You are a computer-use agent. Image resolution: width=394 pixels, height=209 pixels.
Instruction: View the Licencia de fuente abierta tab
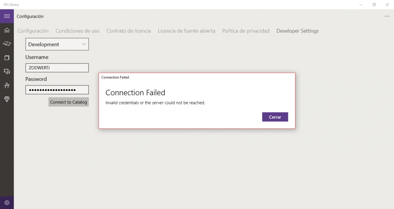(186, 31)
